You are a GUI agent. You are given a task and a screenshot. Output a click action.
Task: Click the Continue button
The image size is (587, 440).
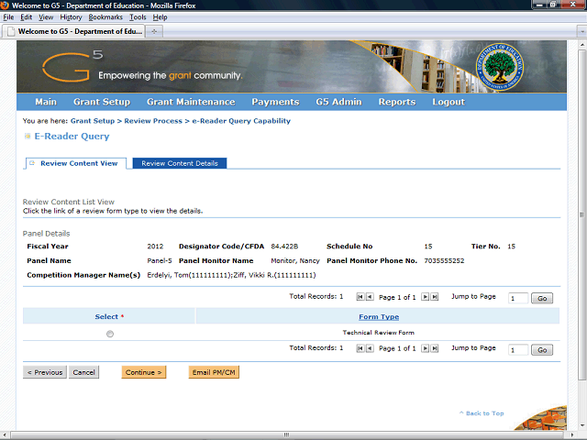(144, 372)
